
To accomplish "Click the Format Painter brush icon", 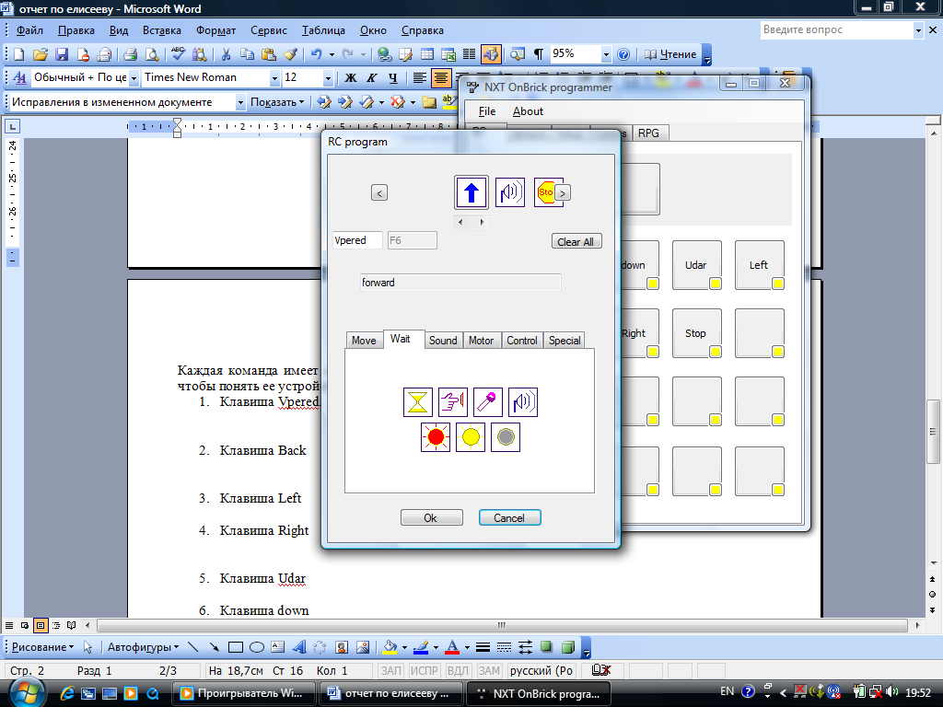I will click(x=290, y=54).
